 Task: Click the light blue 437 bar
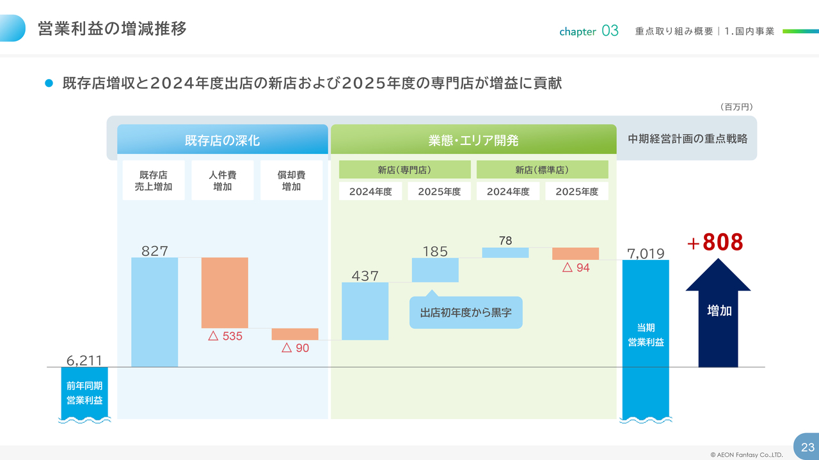[365, 311]
